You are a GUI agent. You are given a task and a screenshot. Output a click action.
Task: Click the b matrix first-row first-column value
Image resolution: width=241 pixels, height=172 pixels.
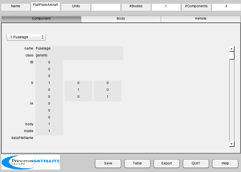49,83
